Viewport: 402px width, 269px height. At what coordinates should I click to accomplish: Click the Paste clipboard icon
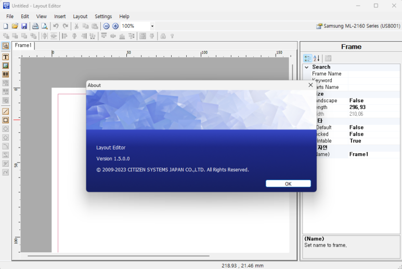coord(95,26)
